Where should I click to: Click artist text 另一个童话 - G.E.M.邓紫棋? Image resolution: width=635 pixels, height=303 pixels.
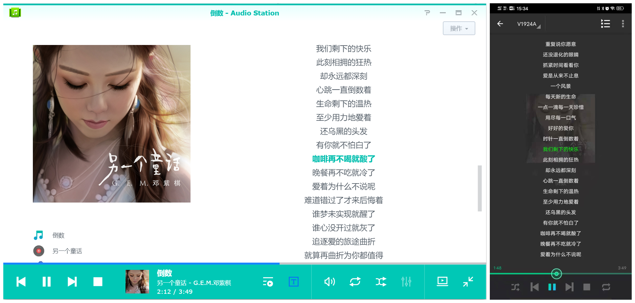[194, 283]
